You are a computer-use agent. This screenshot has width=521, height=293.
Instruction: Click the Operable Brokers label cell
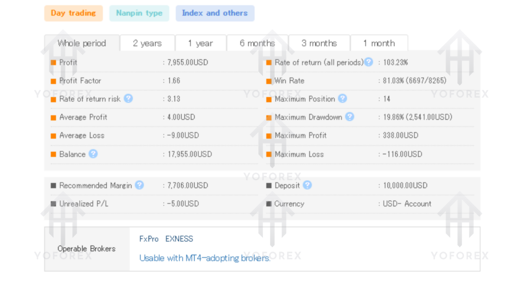(x=87, y=249)
